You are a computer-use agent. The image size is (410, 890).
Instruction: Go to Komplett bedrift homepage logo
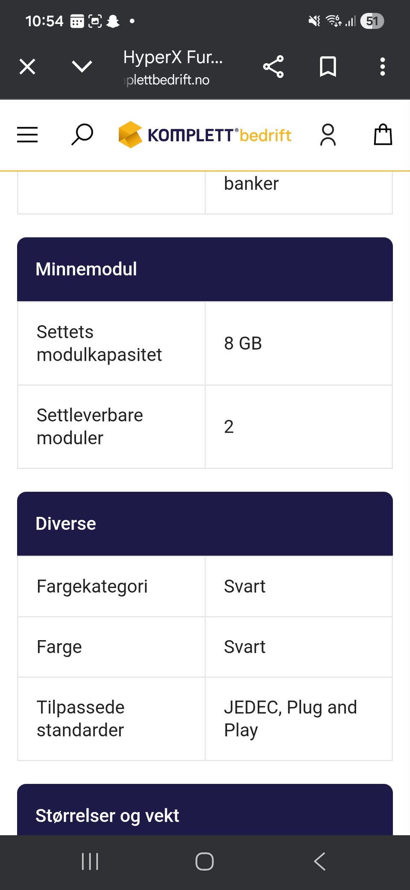pos(205,135)
